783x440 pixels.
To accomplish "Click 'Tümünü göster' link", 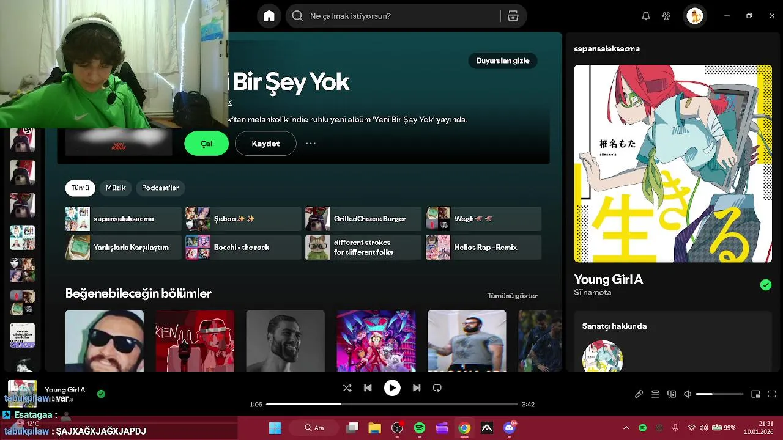I will (x=512, y=296).
